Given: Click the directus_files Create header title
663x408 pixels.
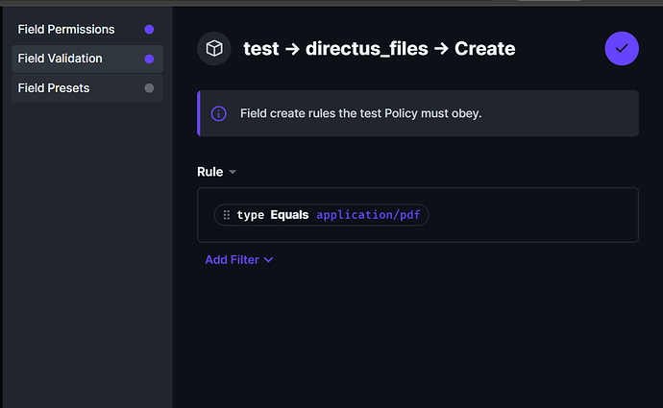Looking at the screenshot, I should click(379, 49).
